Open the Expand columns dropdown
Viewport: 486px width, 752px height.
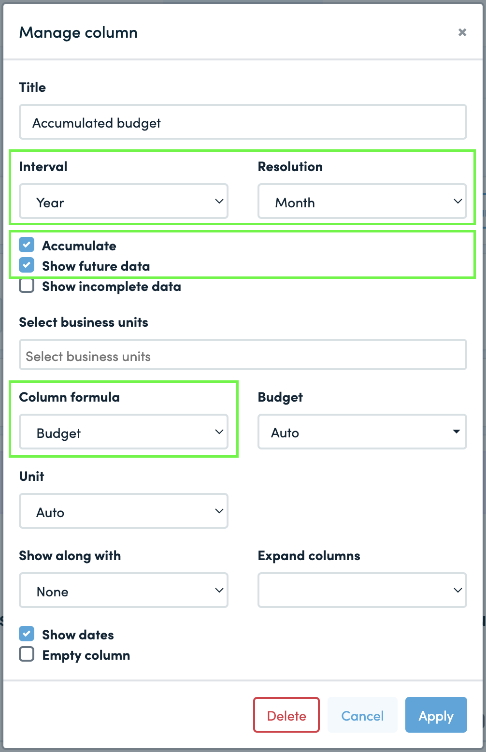point(362,590)
